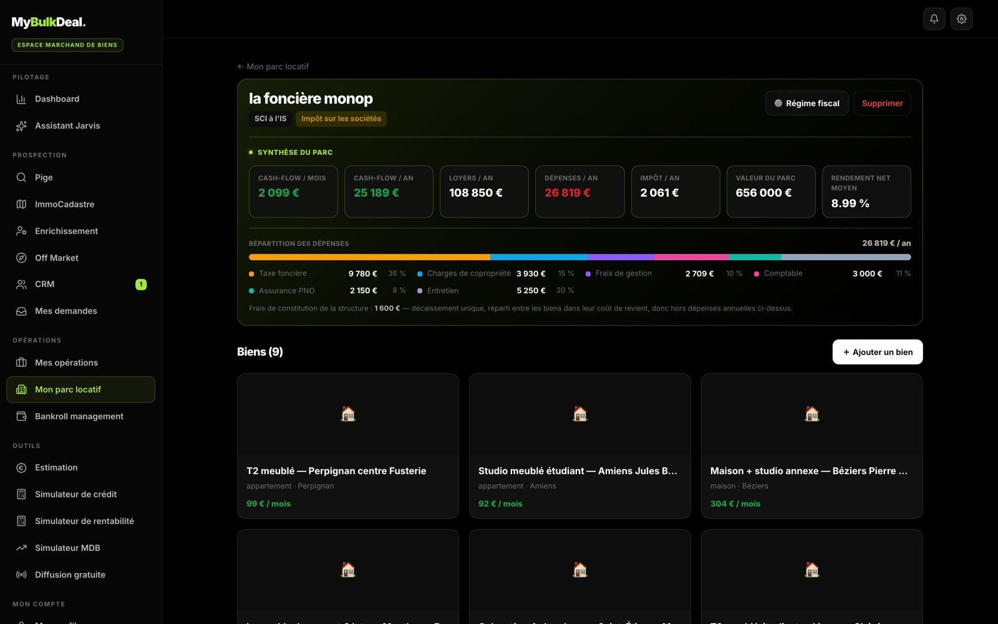Image resolution: width=998 pixels, height=624 pixels.
Task: Click Ajouter un bien button
Action: click(x=878, y=352)
